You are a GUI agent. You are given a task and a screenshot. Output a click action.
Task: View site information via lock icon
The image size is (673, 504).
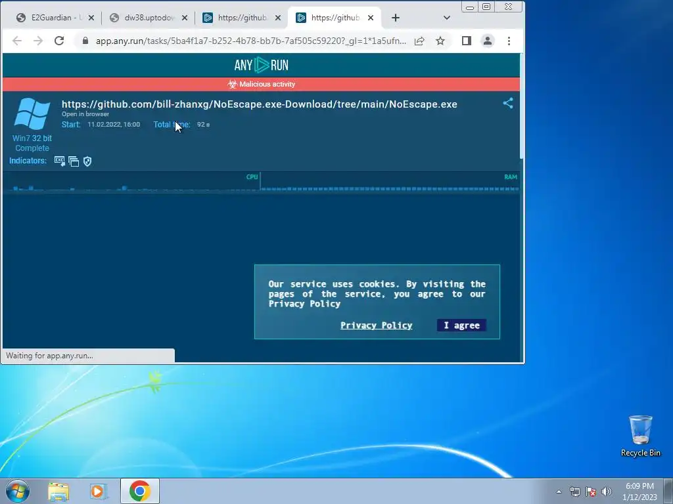point(85,41)
